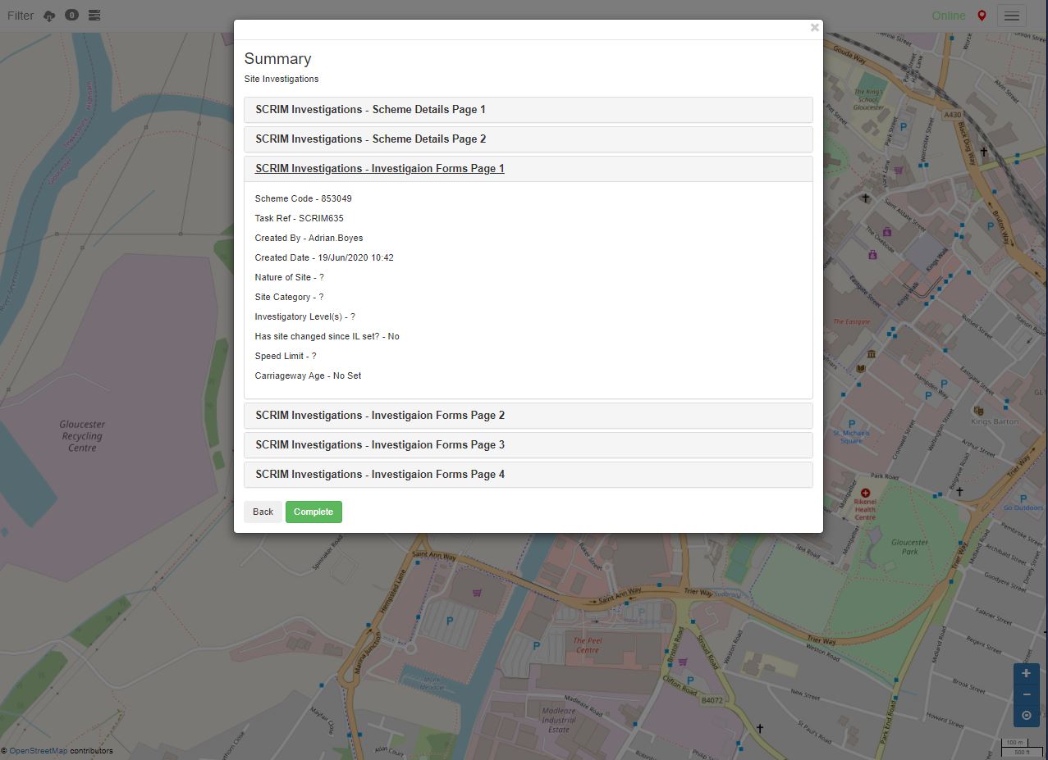The width and height of the screenshot is (1048, 760).
Task: Open the hamburger navigation menu
Action: [x=1012, y=16]
